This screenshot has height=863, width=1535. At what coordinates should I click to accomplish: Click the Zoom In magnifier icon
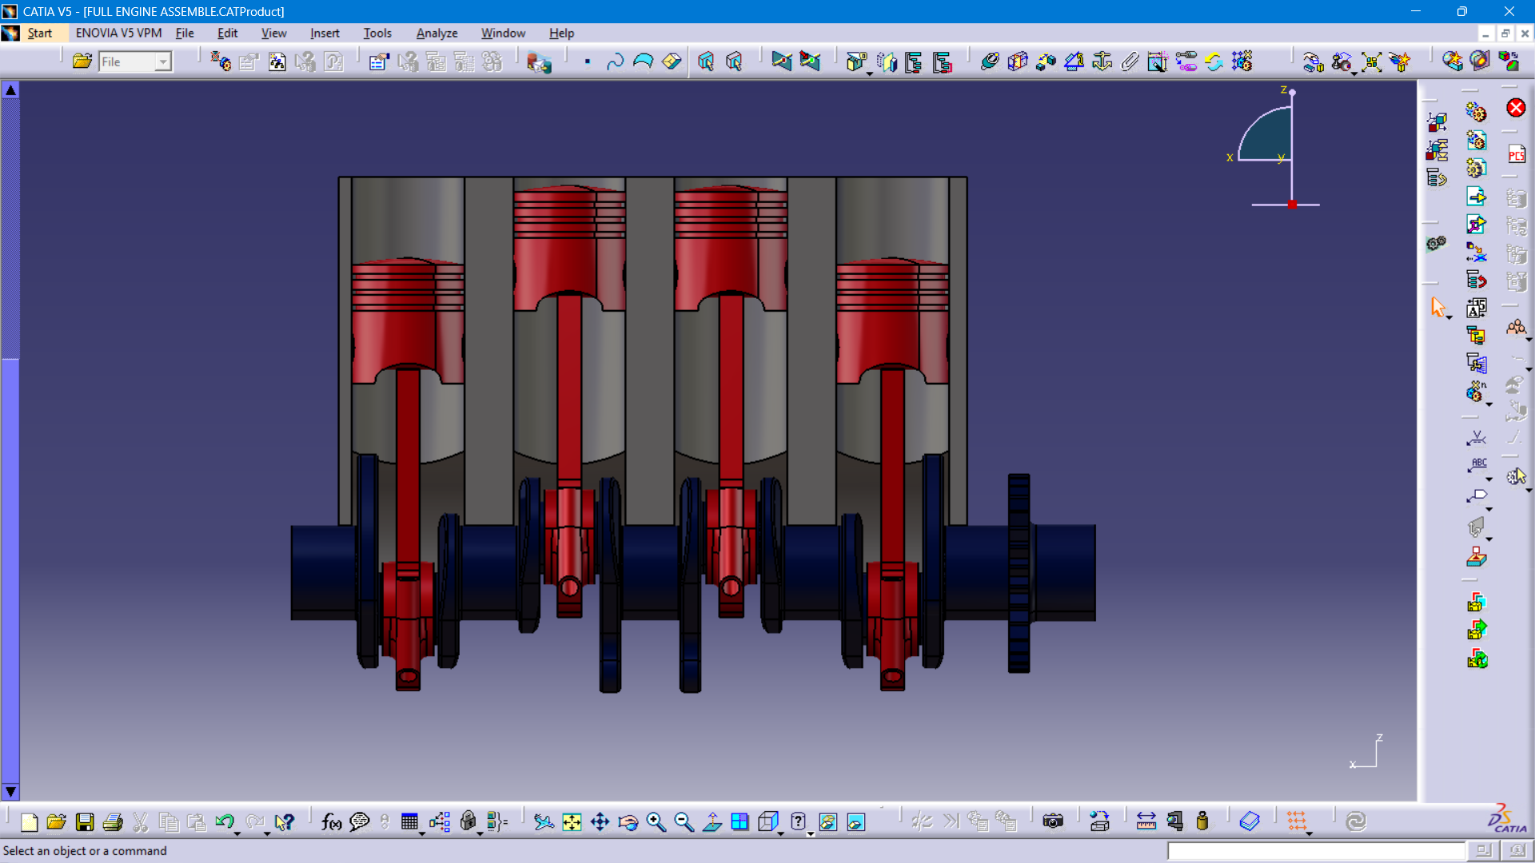pyautogui.click(x=656, y=821)
